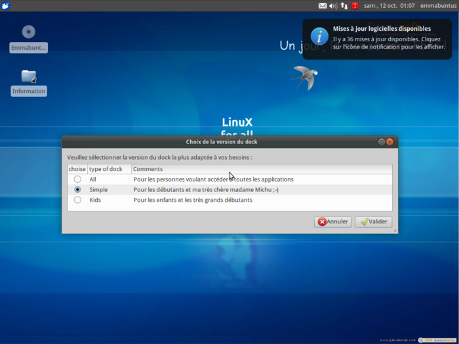Viewport: 459px width, 344px height.
Task: Open the network connections arrows icon
Action: coord(344,6)
